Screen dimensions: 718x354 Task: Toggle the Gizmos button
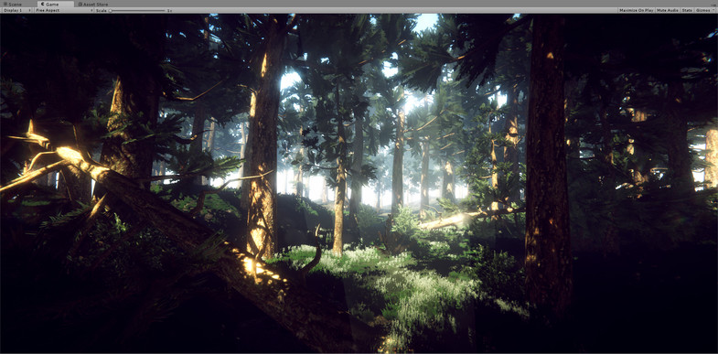702,10
